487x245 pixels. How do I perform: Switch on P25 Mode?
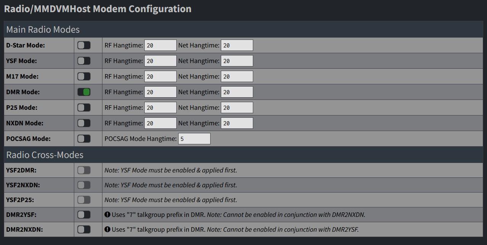pyautogui.click(x=84, y=107)
